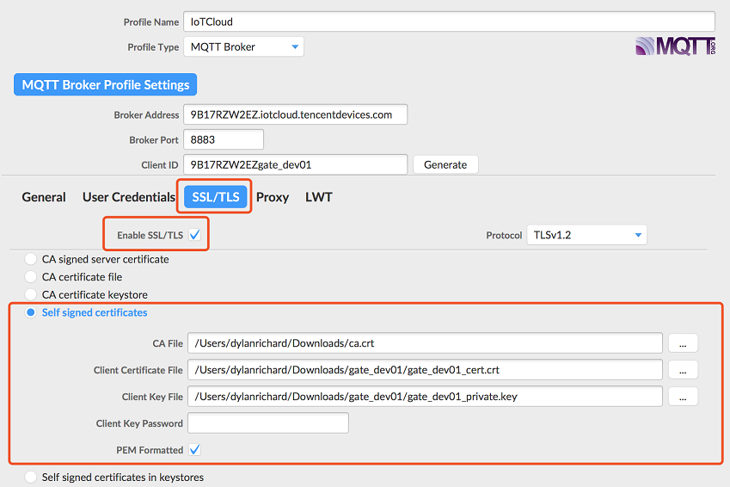Edit the Broker Address field
730x487 pixels.
coord(295,114)
